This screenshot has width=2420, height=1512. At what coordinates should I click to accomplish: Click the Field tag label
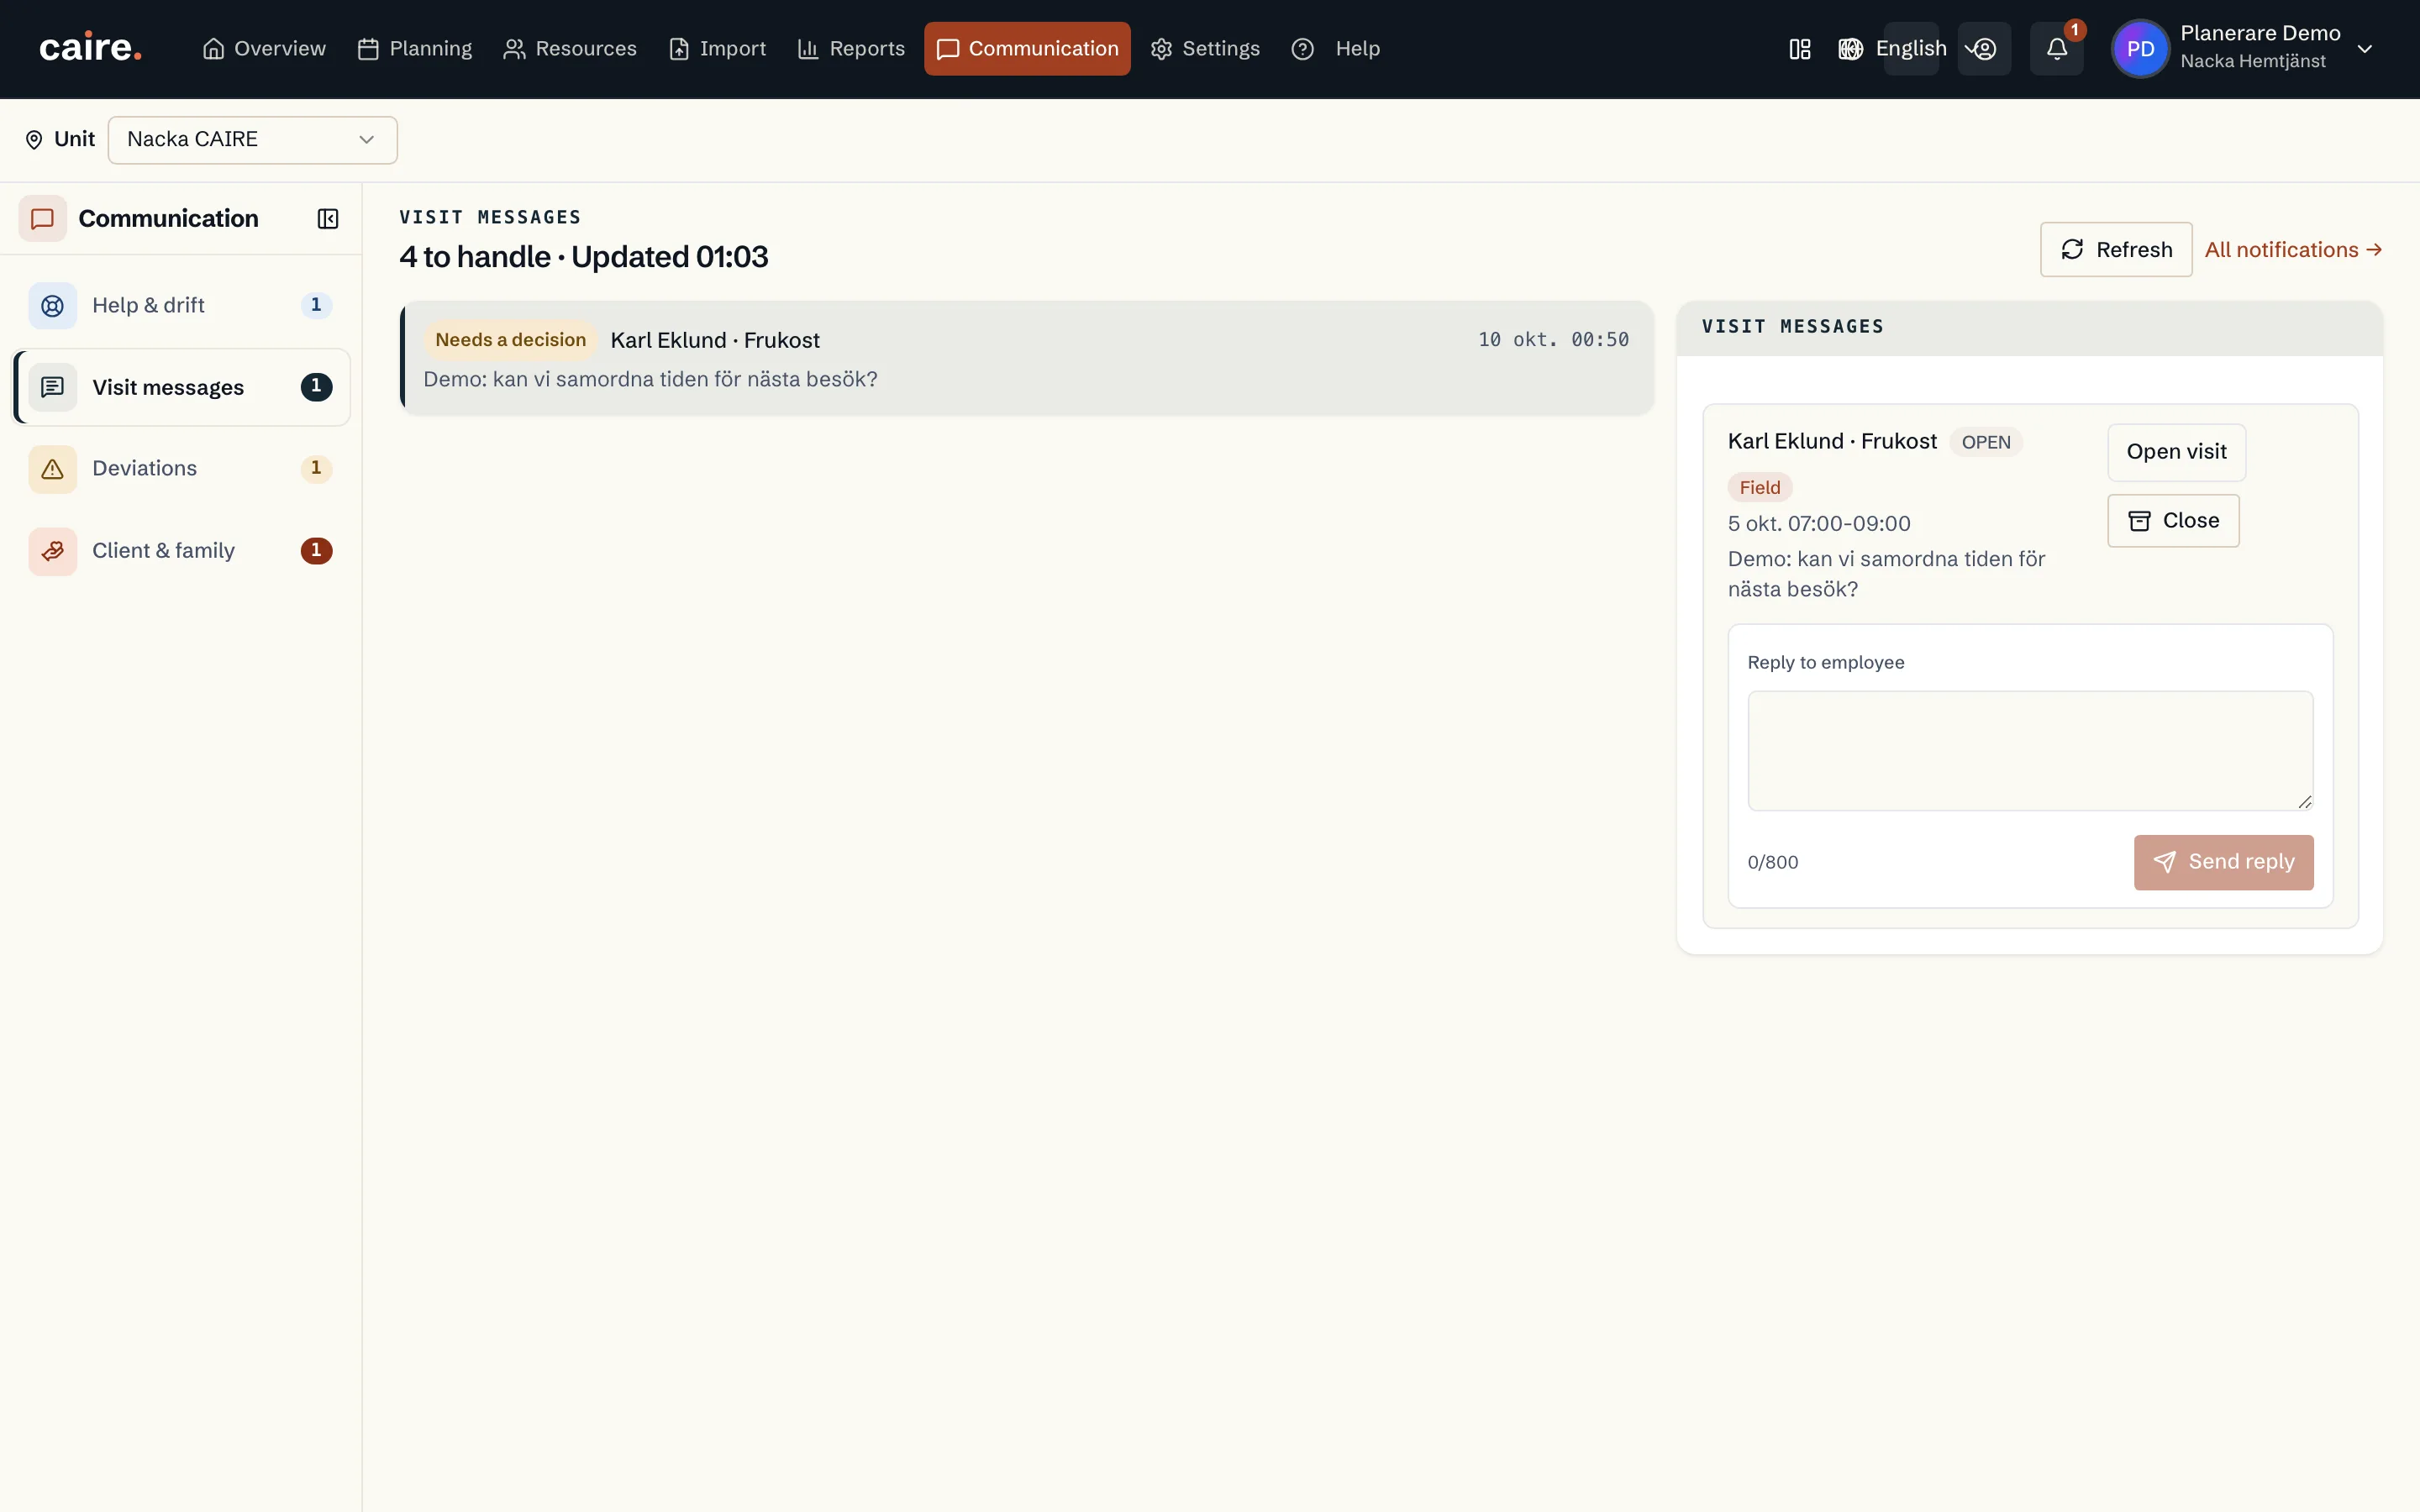(1759, 488)
